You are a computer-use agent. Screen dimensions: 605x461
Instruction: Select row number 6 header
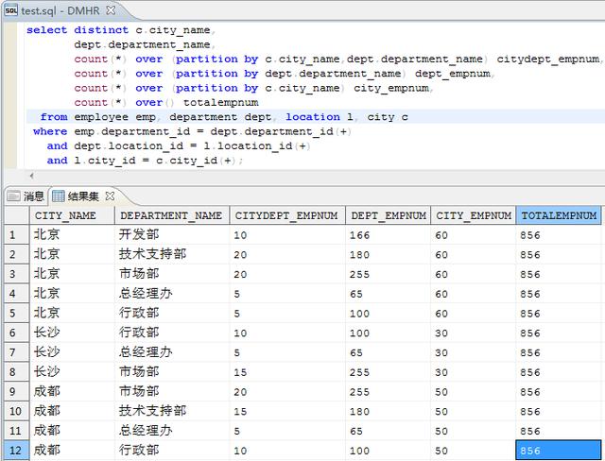click(16, 333)
